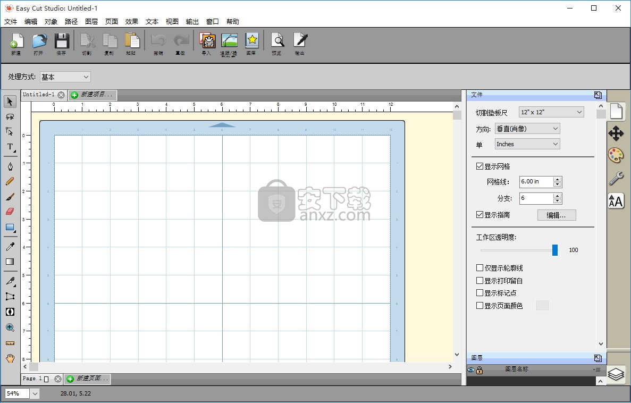Click the 新建项目... tab button

click(x=92, y=95)
